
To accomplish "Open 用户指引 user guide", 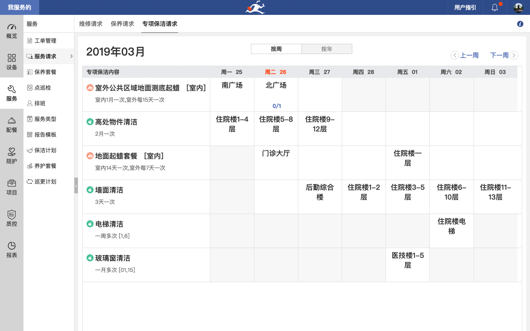I will click(x=465, y=7).
